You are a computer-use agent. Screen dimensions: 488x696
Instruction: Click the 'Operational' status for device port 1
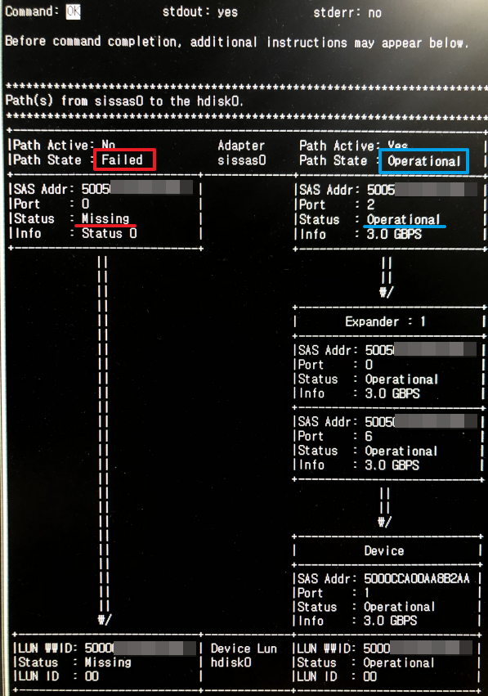[399, 606]
